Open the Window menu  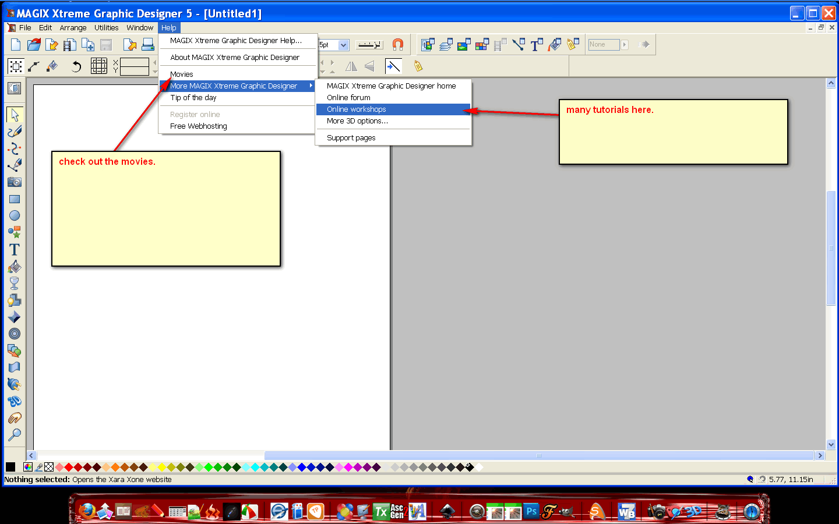point(140,27)
